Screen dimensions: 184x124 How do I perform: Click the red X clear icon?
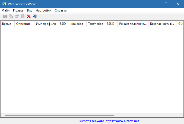coord(29,16)
